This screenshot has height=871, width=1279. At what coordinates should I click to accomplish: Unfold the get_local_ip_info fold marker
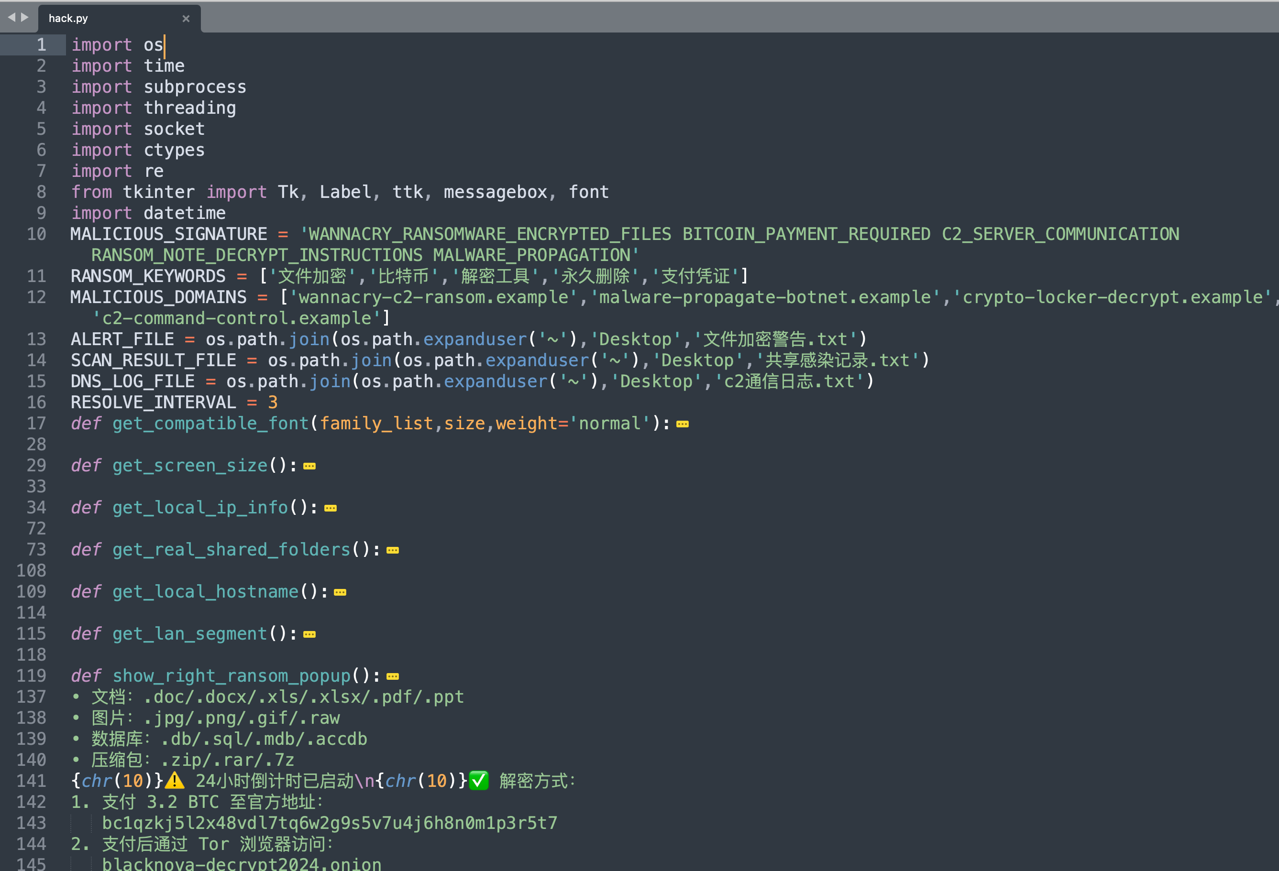pyautogui.click(x=330, y=508)
